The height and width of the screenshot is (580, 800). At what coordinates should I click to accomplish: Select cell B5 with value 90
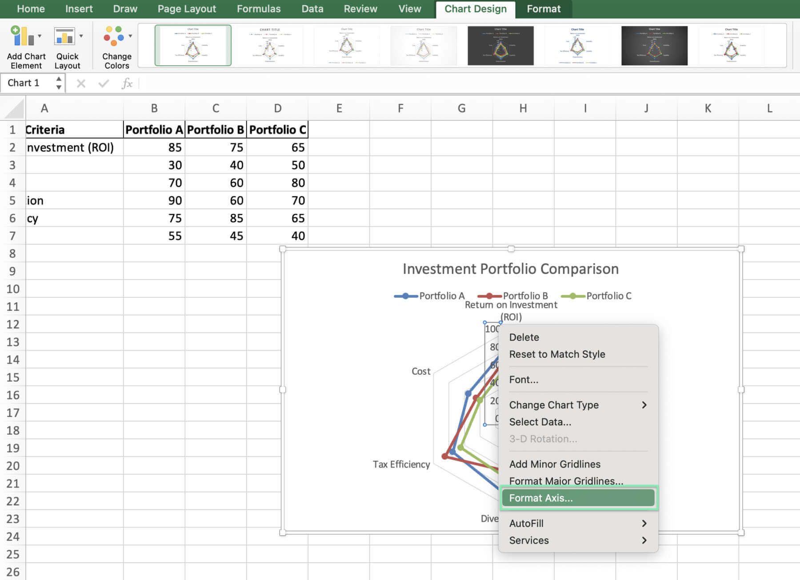click(x=154, y=200)
